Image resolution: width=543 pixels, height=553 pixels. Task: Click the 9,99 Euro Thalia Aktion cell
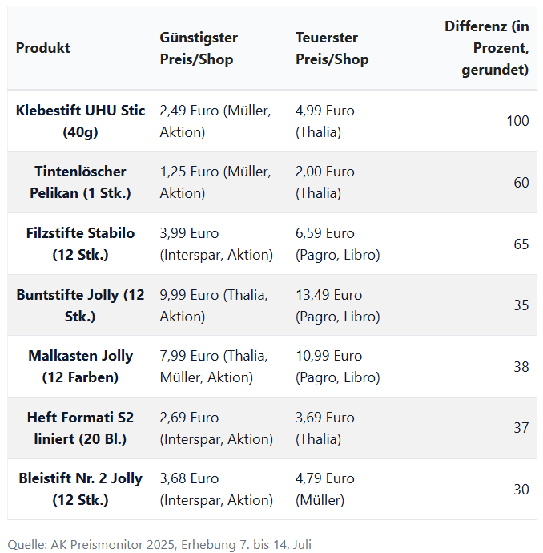point(213,305)
